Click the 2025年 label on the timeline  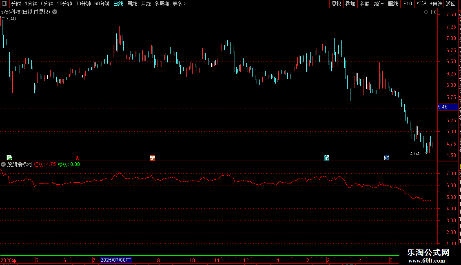click(x=9, y=261)
